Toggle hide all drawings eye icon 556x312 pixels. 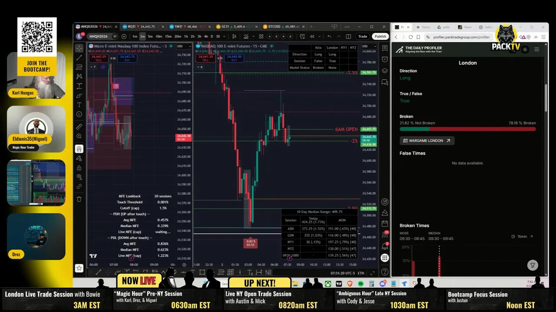pyautogui.click(x=79, y=177)
